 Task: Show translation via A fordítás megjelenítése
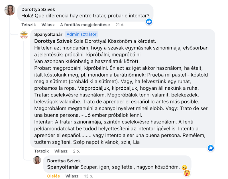[85, 25]
